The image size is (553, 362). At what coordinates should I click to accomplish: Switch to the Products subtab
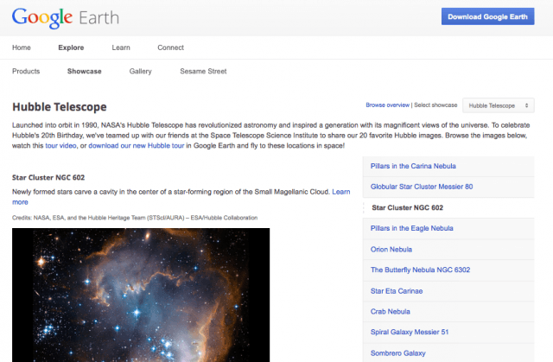click(26, 72)
